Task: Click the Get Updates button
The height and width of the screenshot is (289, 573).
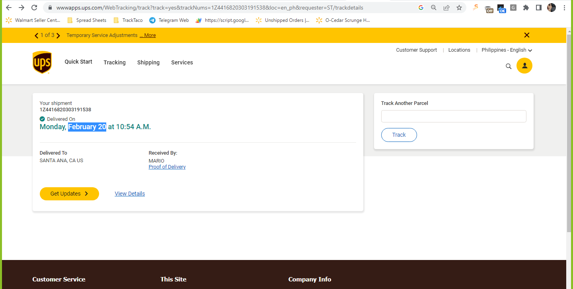Action: 69,194
